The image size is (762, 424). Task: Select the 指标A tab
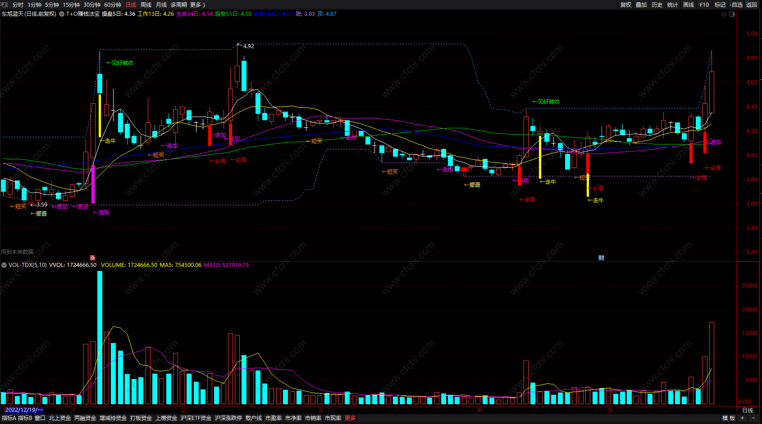(x=9, y=418)
